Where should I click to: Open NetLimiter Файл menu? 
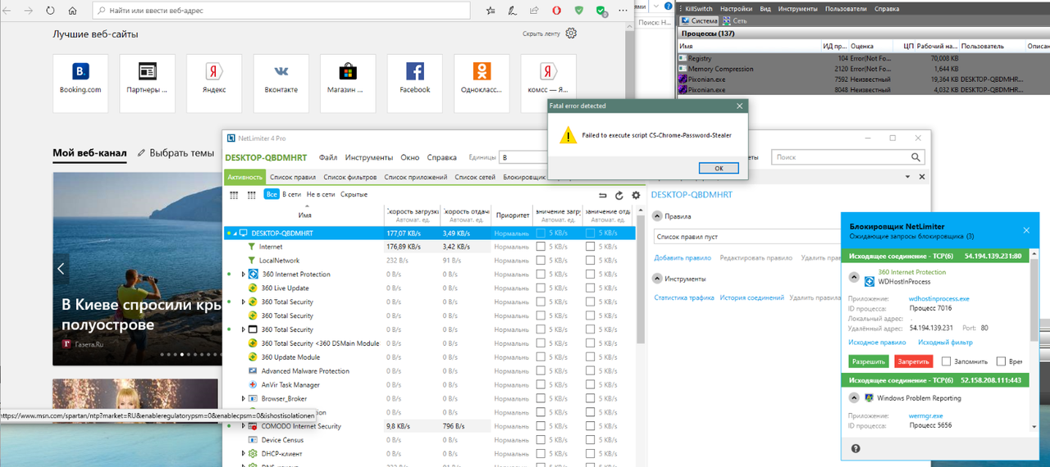pyautogui.click(x=328, y=157)
